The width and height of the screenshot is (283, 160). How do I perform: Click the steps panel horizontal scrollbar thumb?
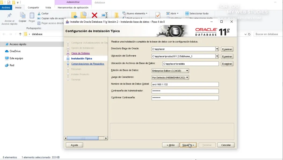[x=83, y=138]
